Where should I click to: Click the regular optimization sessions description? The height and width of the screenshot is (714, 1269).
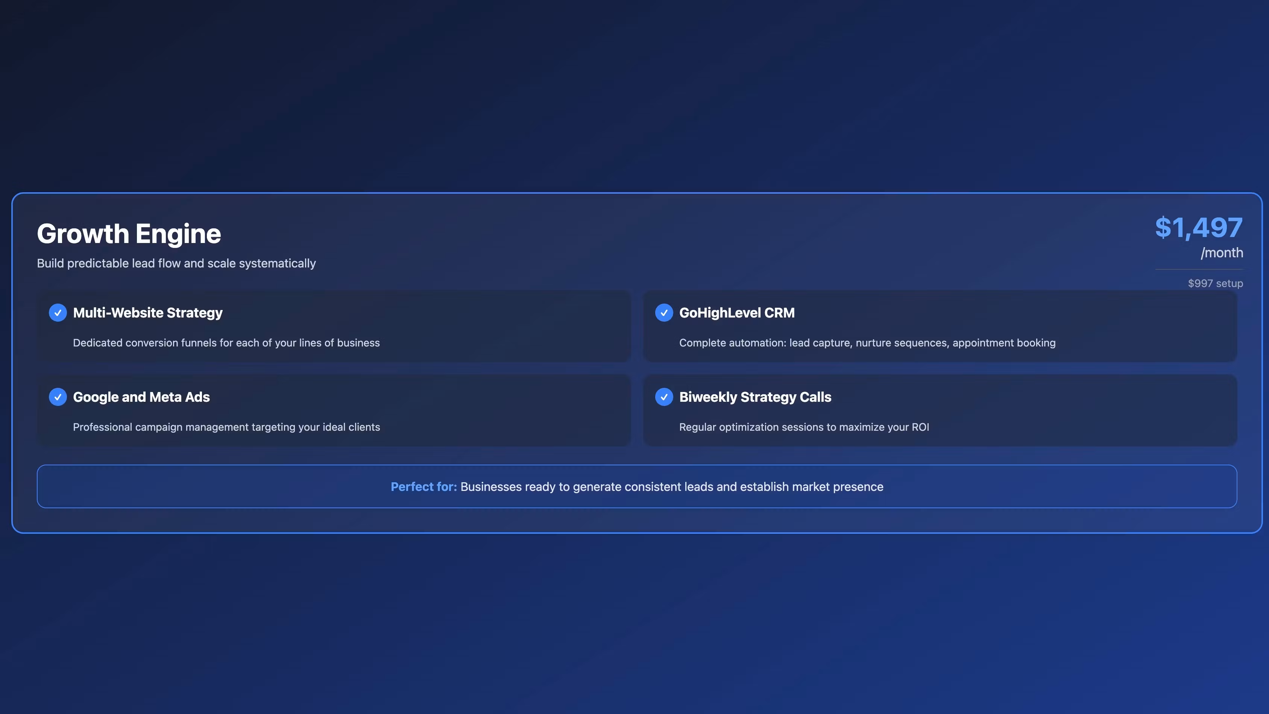click(x=803, y=427)
